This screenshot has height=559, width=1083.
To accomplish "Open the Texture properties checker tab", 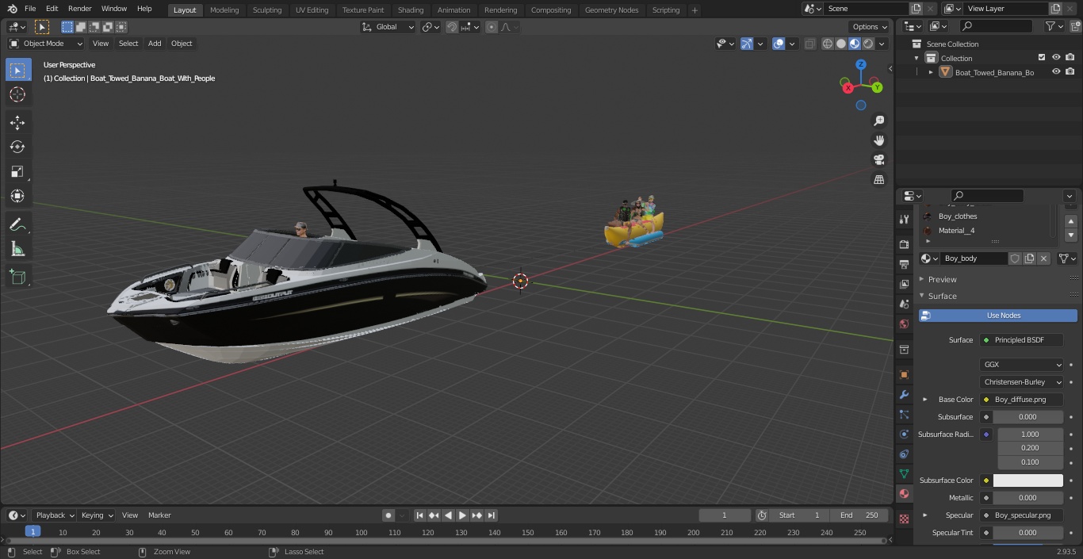I will point(904,519).
